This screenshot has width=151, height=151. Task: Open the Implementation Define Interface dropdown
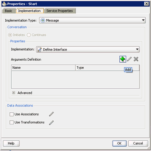click(88, 49)
